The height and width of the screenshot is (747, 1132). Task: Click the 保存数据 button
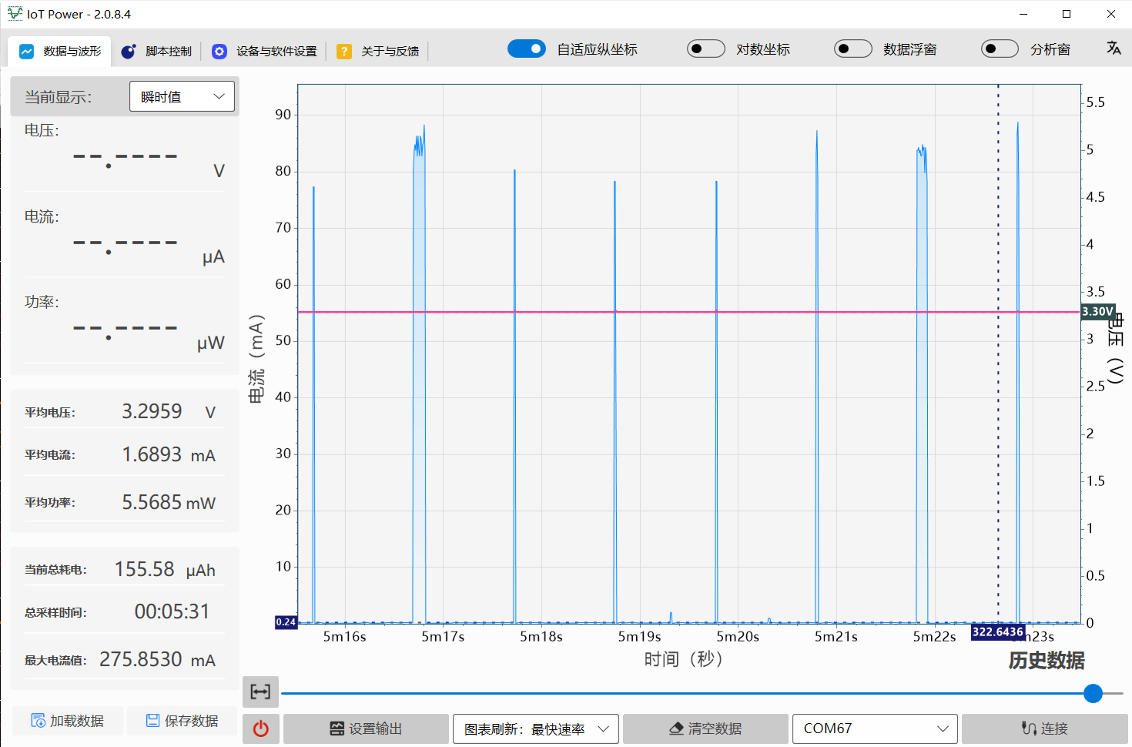click(x=183, y=721)
